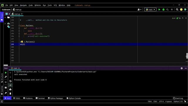This screenshot has height=106, width=188.
Task: Click the project panel horizontal scrollbar
Action: (6, 65)
